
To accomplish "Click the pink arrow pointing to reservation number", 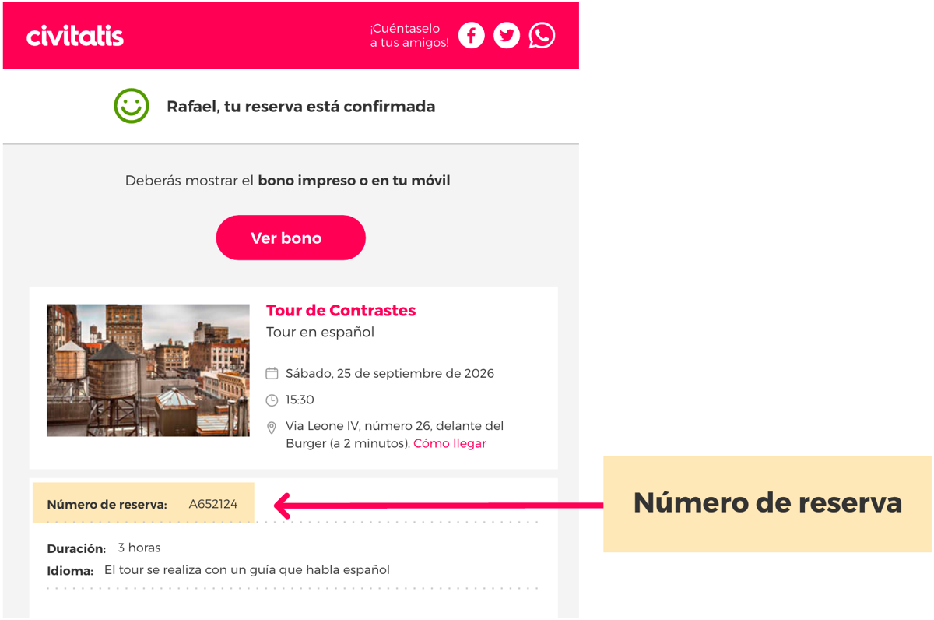I will (436, 506).
